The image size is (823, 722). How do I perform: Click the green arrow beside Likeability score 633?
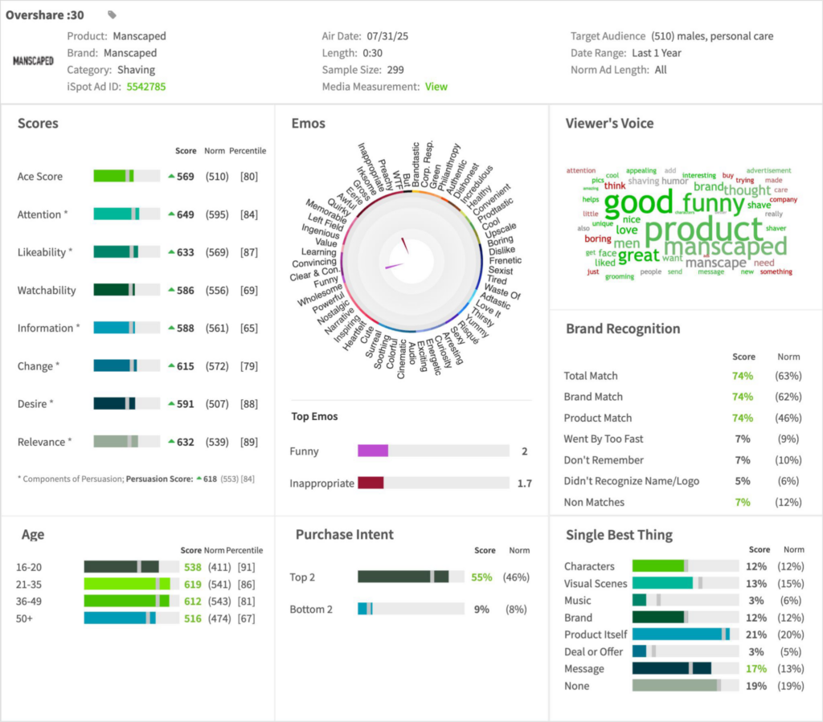coord(171,252)
